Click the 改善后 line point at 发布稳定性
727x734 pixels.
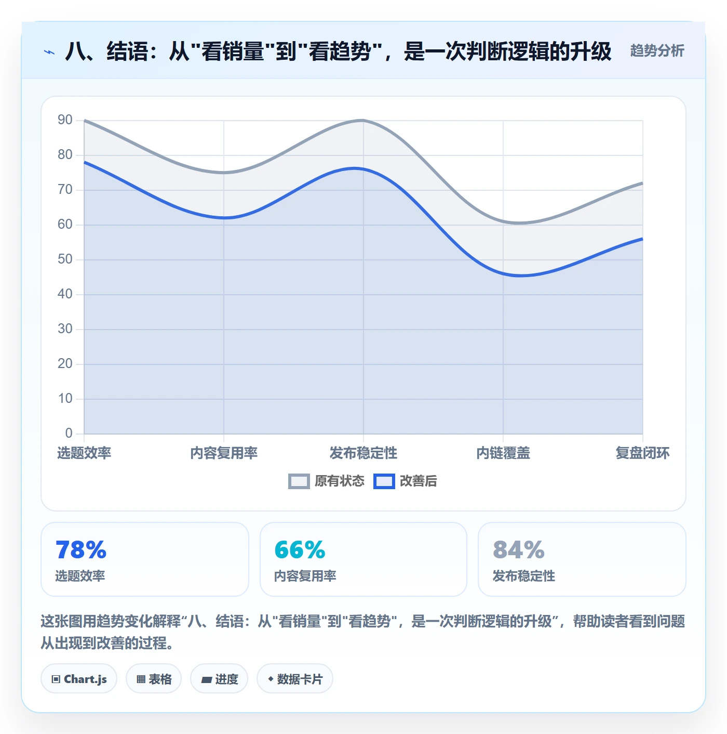point(363,169)
